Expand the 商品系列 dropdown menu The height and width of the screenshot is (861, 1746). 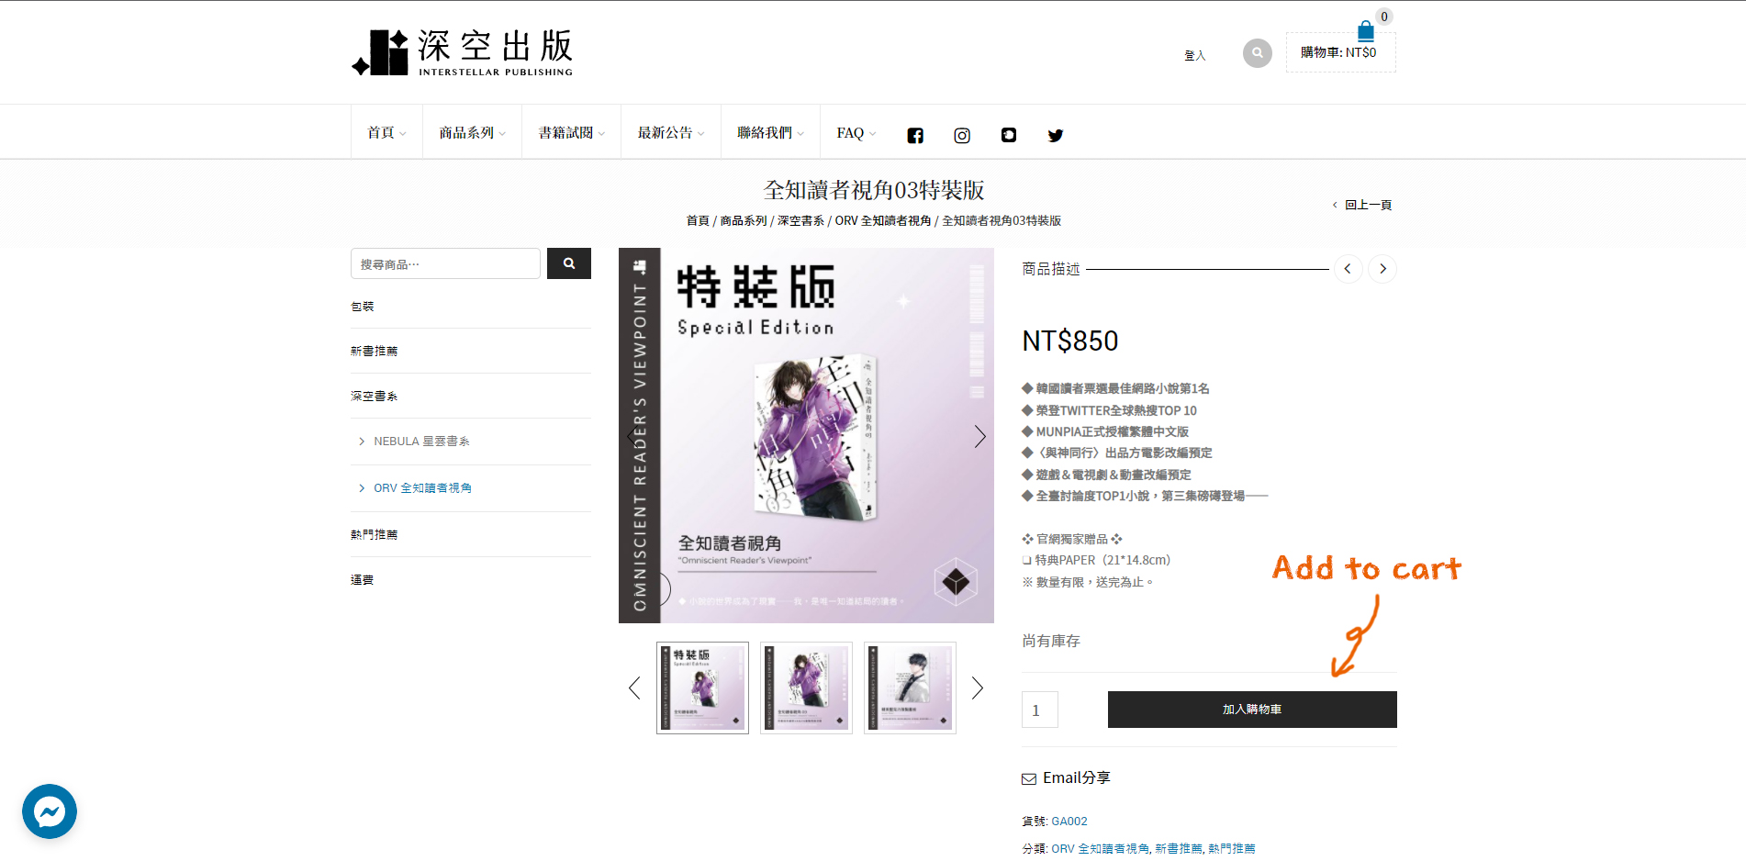[x=472, y=132]
